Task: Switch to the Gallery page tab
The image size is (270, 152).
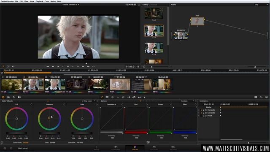Action: click(x=154, y=148)
